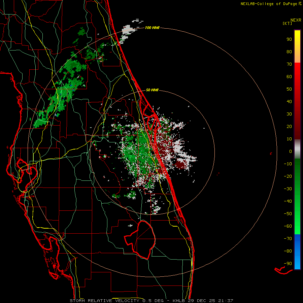Image resolution: width=303 pixels, height=303 pixels.
Task: Click the 90 knot scale value
Action: point(289,39)
